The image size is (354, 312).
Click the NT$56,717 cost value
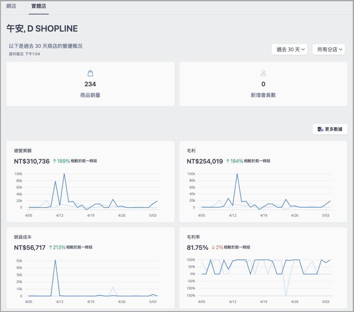coord(30,248)
